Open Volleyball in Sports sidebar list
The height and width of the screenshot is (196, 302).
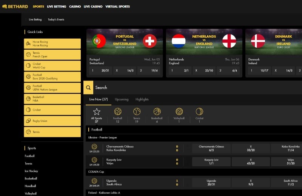pyautogui.click(x=31, y=193)
